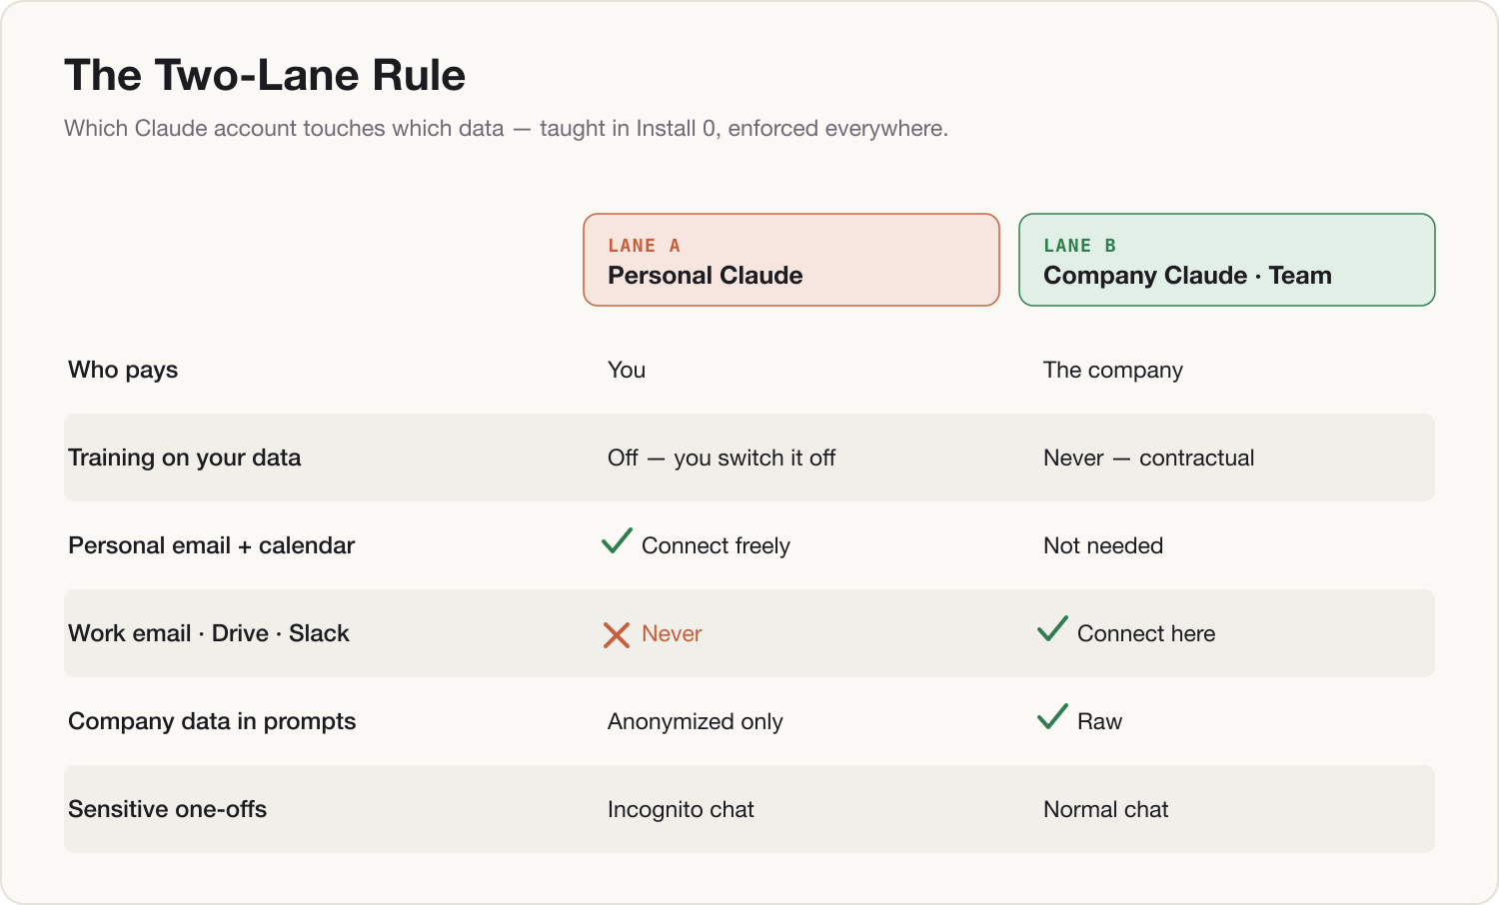The height and width of the screenshot is (905, 1499).
Task: Click the red Never text
Action: tap(672, 633)
